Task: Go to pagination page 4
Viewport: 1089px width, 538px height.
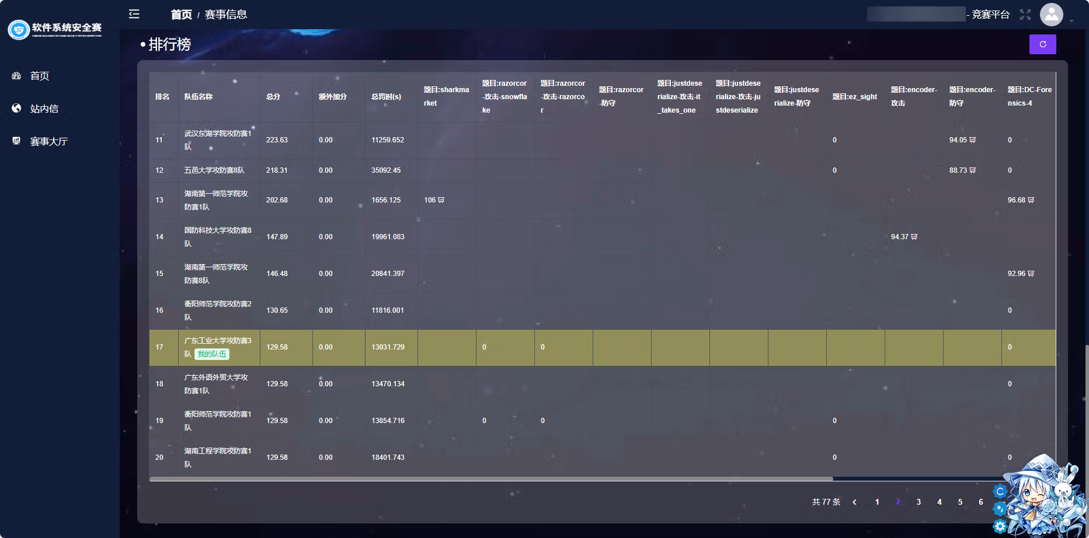Action: 940,502
